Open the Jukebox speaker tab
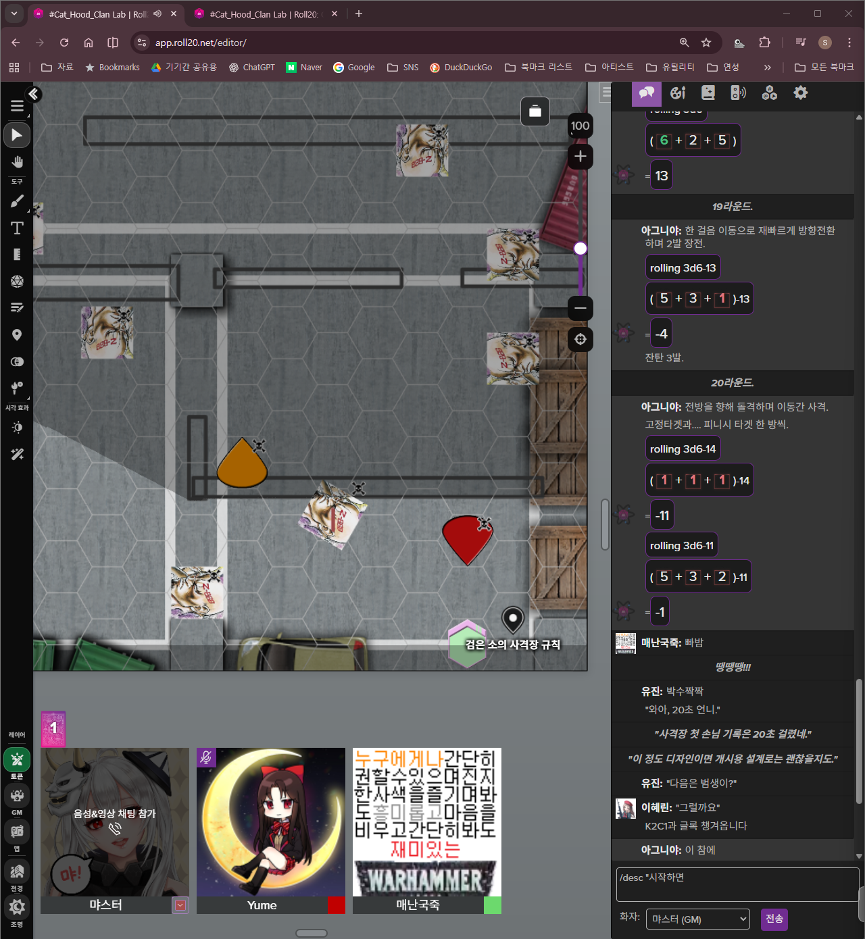The image size is (865, 939). coord(738,93)
